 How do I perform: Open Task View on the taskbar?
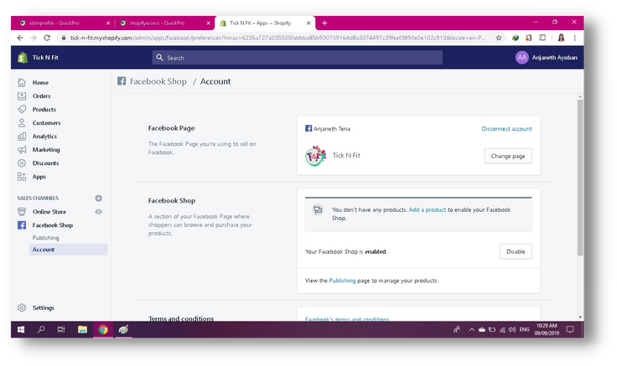61,329
